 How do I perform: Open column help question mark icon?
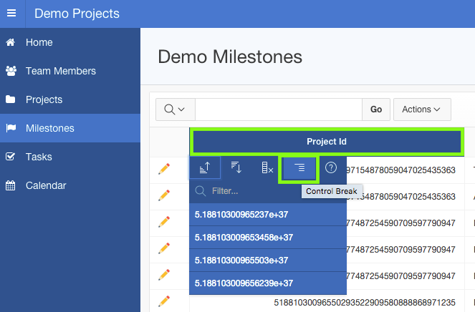pyautogui.click(x=331, y=167)
